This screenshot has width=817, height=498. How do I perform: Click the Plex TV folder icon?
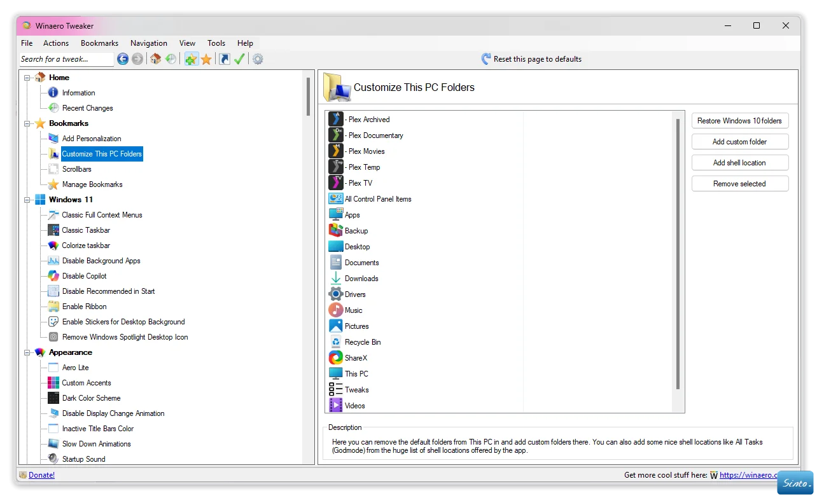pyautogui.click(x=336, y=183)
